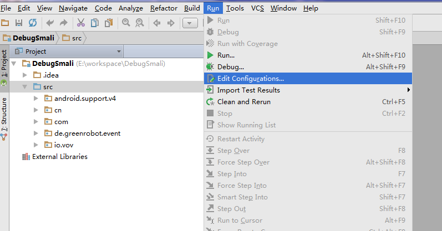Expand the .idea folder node
442x231 pixels.
(x=24, y=75)
